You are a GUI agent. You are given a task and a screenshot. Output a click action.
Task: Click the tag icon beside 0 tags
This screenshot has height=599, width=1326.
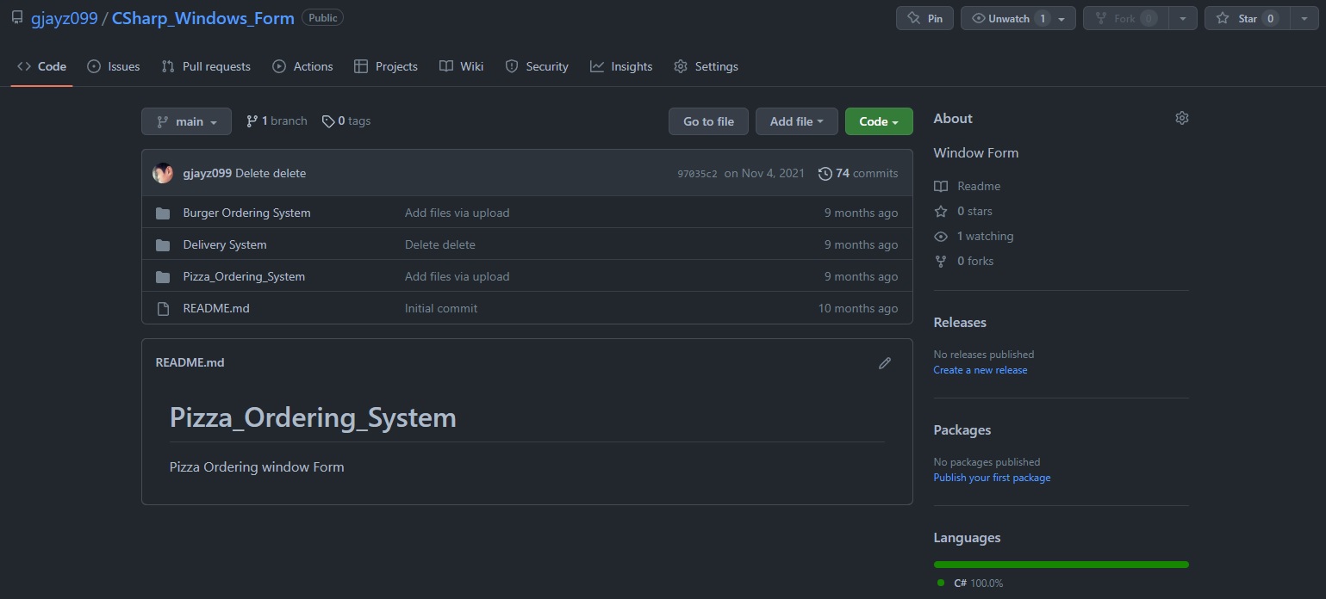point(328,121)
